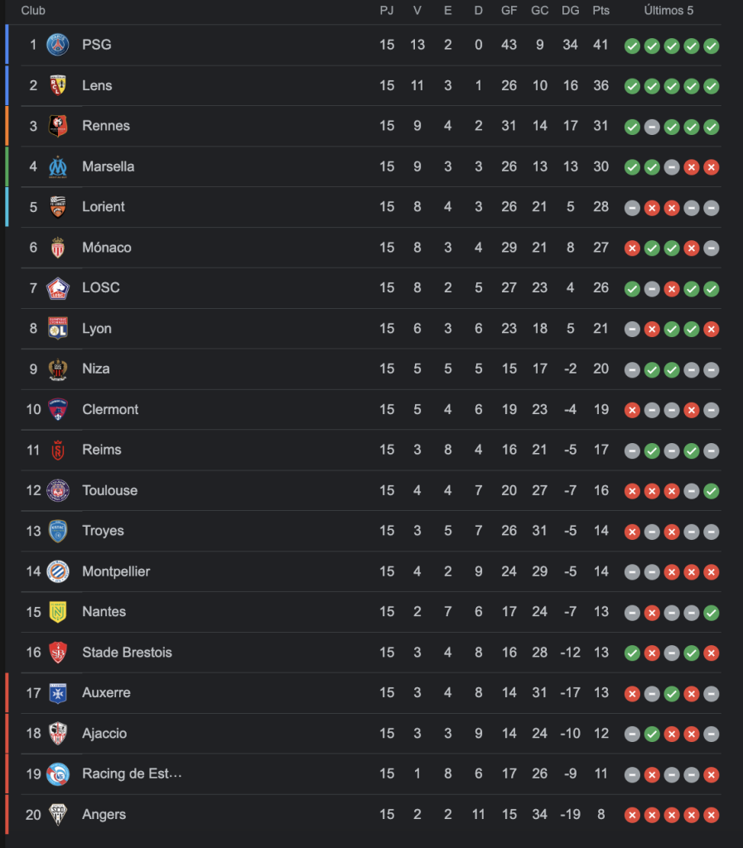The height and width of the screenshot is (848, 743).
Task: Open the Rennes team link
Action: [106, 126]
